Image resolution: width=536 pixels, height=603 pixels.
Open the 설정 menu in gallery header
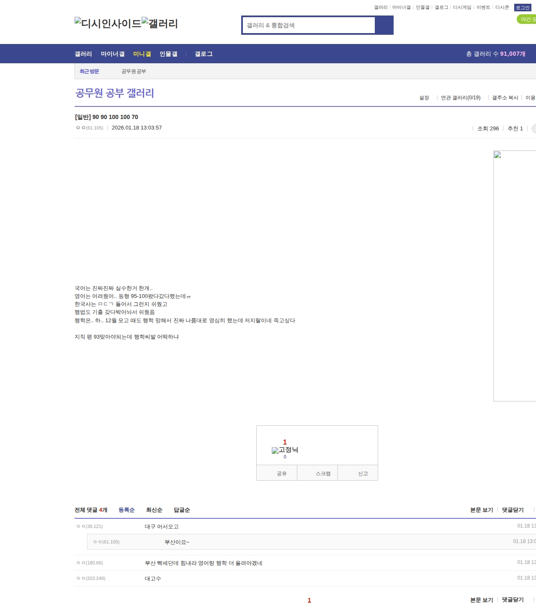point(424,98)
